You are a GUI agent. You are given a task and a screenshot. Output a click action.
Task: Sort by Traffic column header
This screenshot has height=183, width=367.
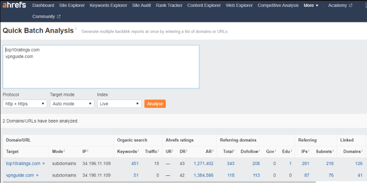[x=151, y=152]
